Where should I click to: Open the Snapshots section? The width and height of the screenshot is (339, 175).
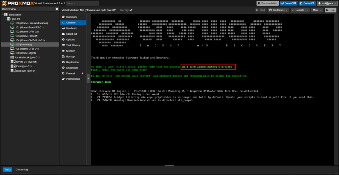tap(72, 67)
